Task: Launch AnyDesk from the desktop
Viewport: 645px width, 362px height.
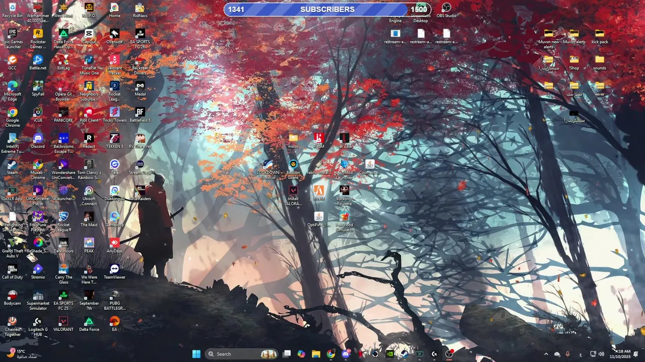Action: (114, 245)
